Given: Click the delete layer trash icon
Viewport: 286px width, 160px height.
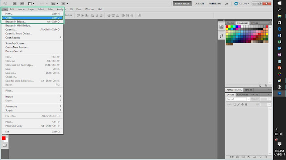Looking at the screenshot, I should click(266, 157).
